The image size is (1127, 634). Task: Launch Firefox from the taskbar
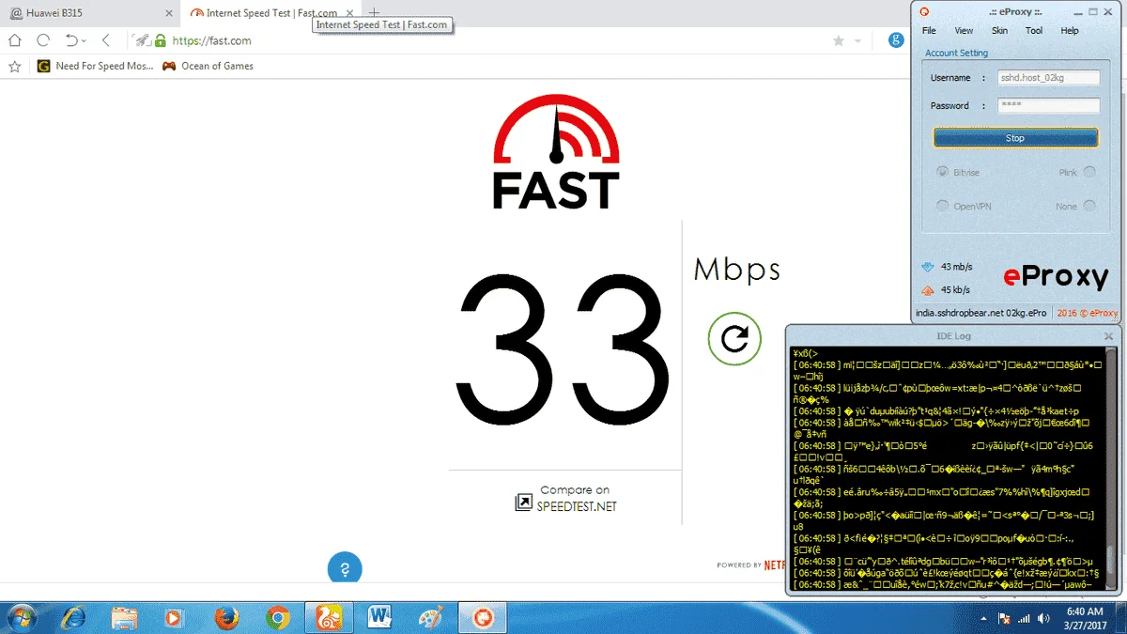225,617
